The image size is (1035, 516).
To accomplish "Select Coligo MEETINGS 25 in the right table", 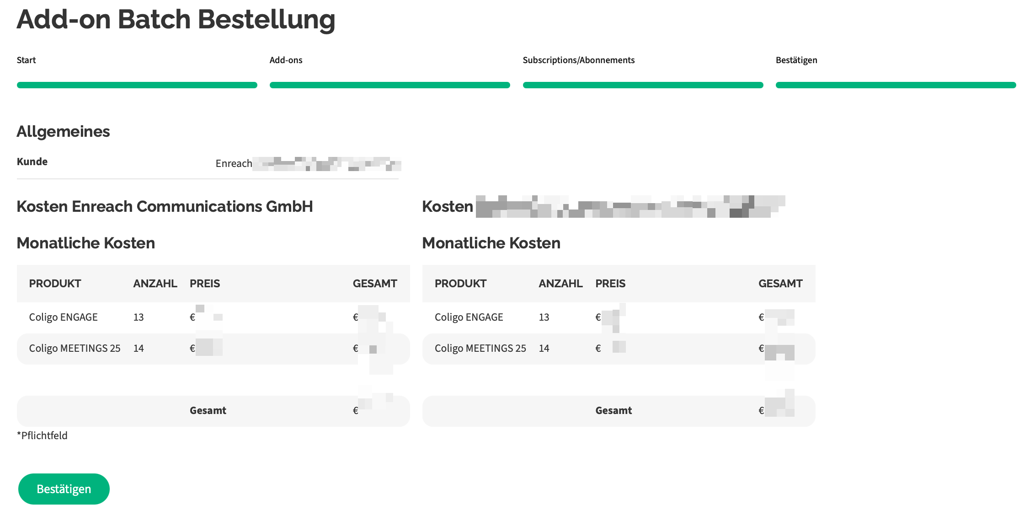I will [x=480, y=349].
